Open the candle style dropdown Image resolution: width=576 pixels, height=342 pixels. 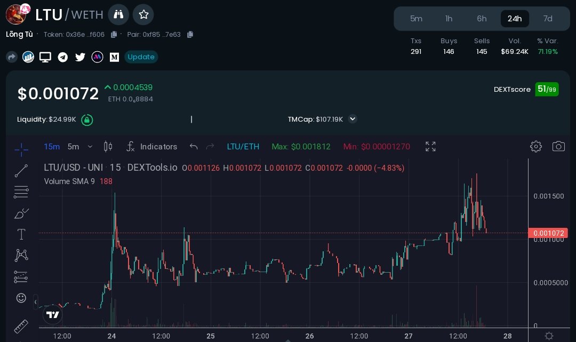108,147
